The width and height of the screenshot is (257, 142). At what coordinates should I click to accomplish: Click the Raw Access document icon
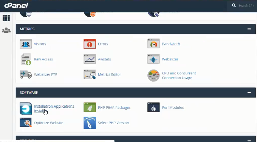(26, 59)
